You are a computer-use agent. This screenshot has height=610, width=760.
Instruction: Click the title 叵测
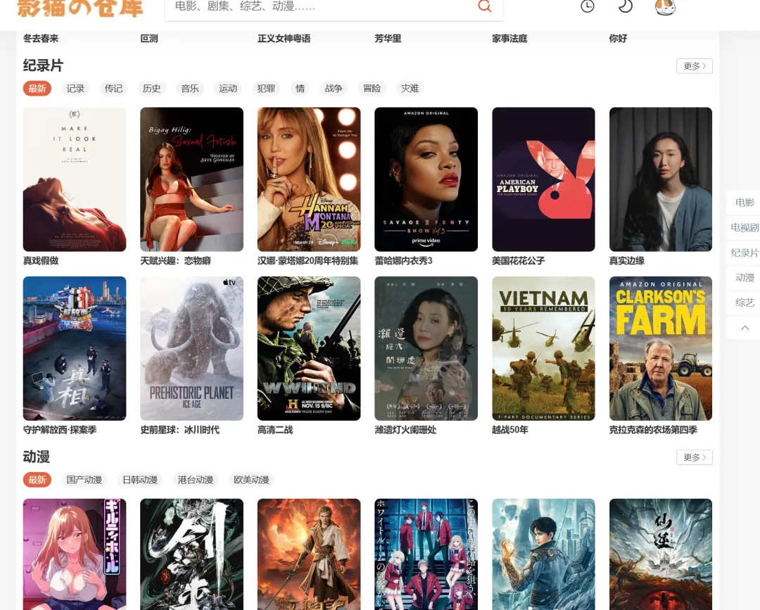(149, 38)
